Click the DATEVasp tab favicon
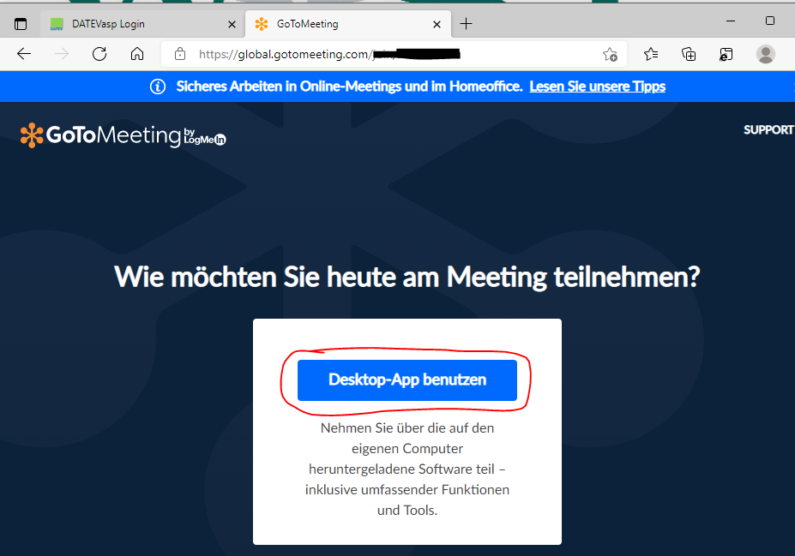This screenshot has width=795, height=556. tap(57, 24)
